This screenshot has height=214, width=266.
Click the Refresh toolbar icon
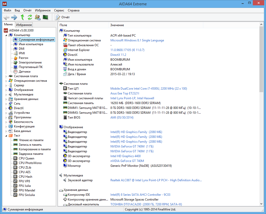coord(30,17)
